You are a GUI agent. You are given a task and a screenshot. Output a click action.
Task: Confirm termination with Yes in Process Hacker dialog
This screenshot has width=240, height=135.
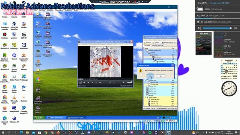pos(150,76)
